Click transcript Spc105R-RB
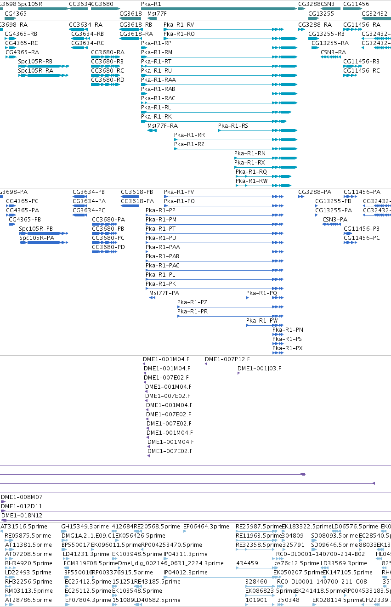The image size is (391, 607). (35, 61)
